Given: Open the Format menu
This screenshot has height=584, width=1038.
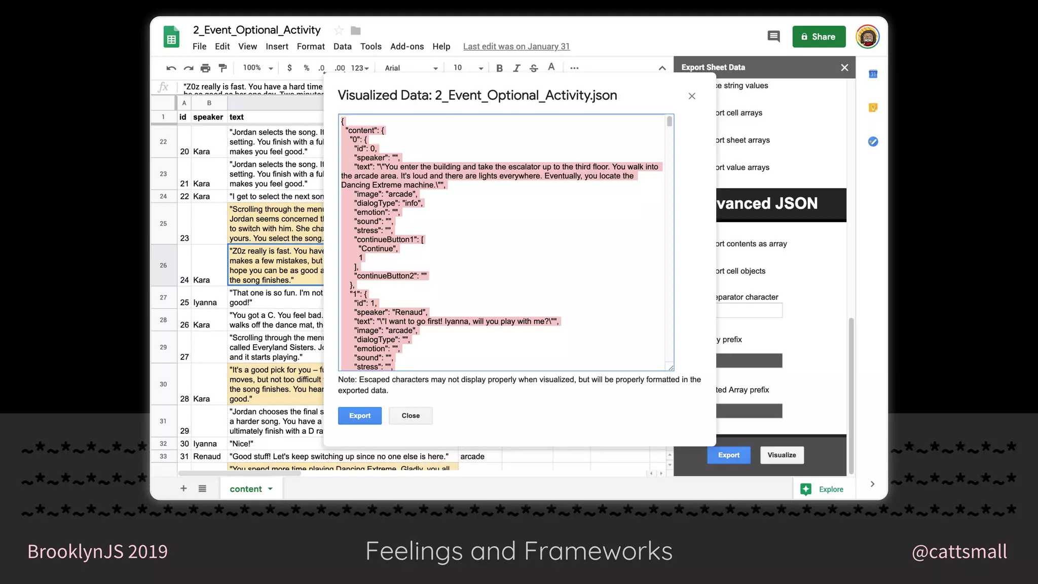Looking at the screenshot, I should click(310, 46).
